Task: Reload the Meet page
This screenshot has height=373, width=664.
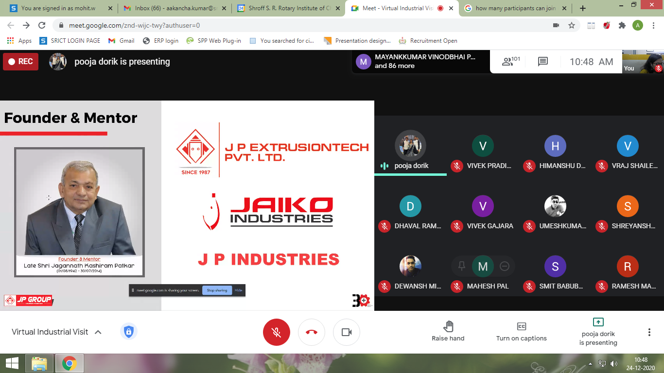Action: (x=42, y=25)
